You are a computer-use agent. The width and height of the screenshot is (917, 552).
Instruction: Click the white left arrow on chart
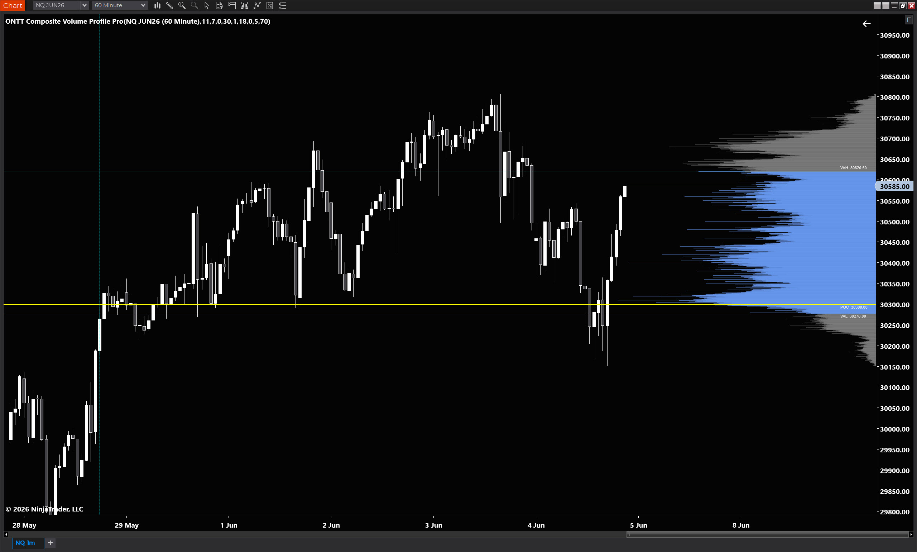[866, 24]
